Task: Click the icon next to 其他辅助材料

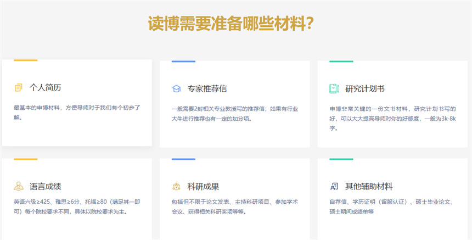Action: (x=334, y=186)
